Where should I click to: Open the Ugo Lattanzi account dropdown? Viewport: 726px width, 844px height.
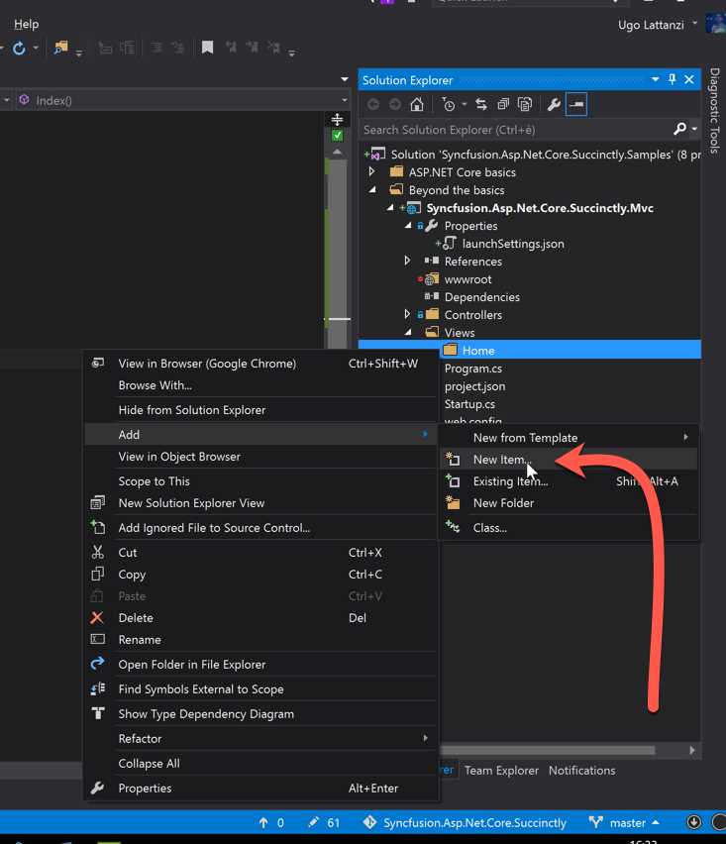694,23
